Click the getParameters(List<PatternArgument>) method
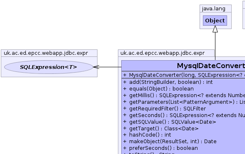245x154 pixels. [184, 102]
